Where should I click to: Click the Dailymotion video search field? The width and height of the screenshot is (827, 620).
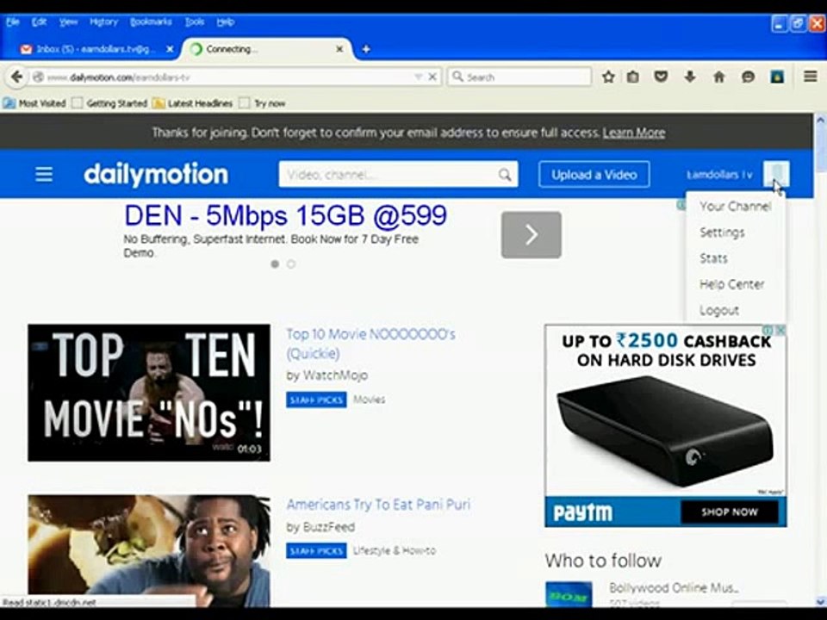click(389, 175)
